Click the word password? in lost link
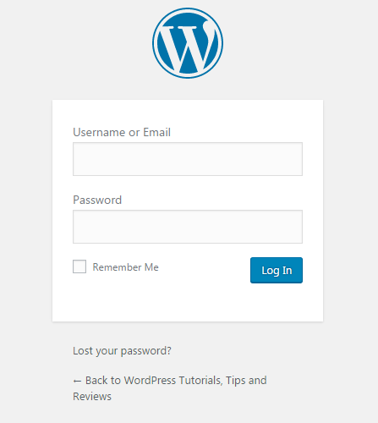 146,351
